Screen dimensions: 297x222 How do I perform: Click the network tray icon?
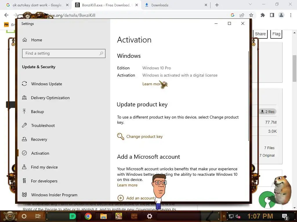[x=231, y=217]
